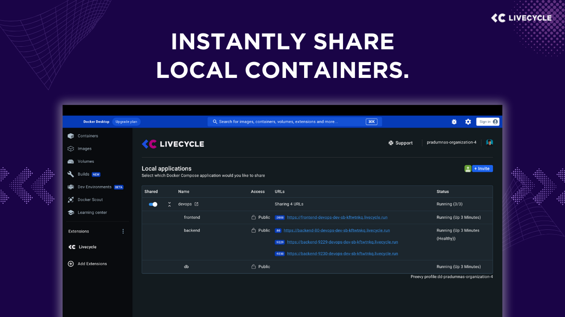
Task: Open the frontend-devops livecycle.run URL
Action: 337,217
